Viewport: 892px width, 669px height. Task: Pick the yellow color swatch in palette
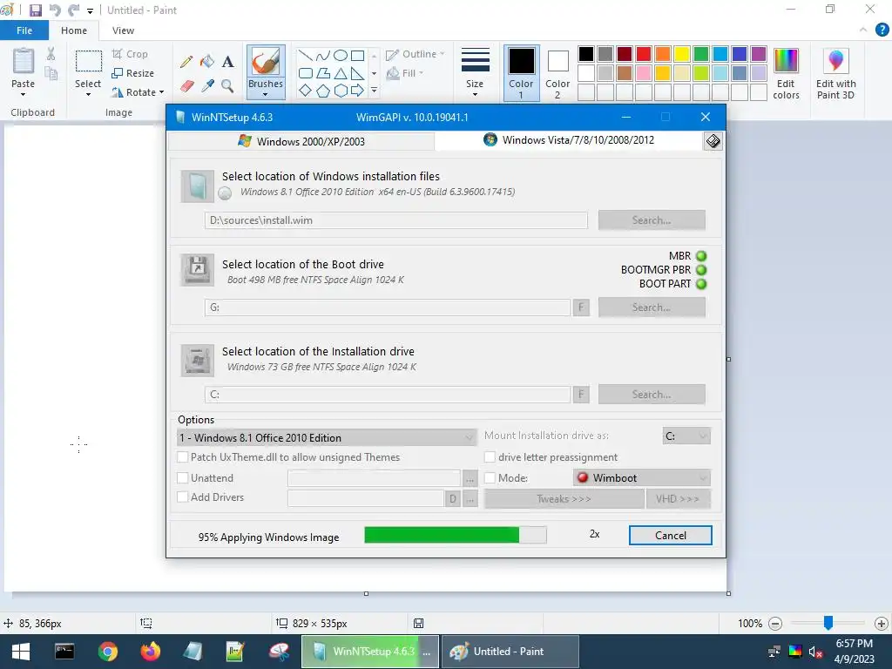[x=681, y=54]
